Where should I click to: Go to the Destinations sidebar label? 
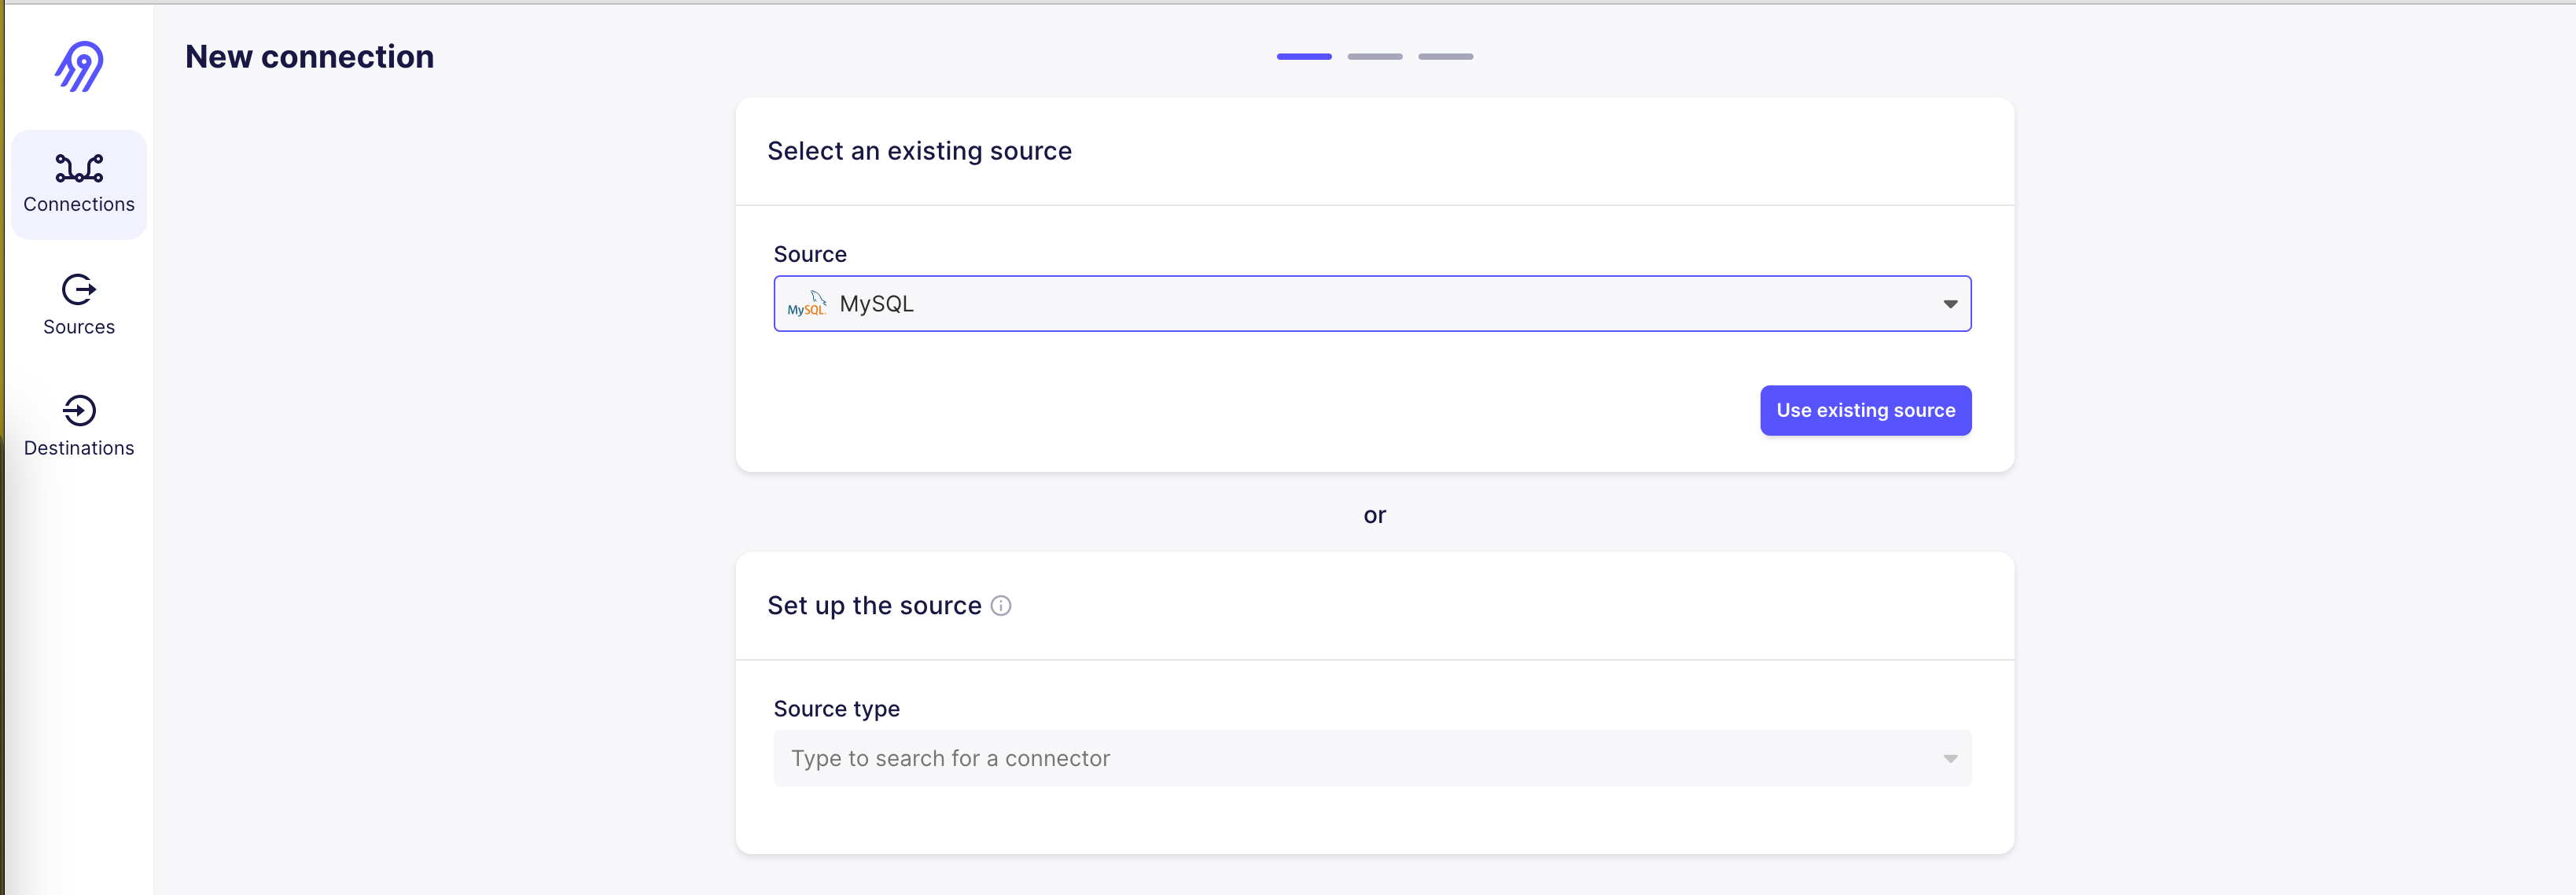click(x=79, y=448)
